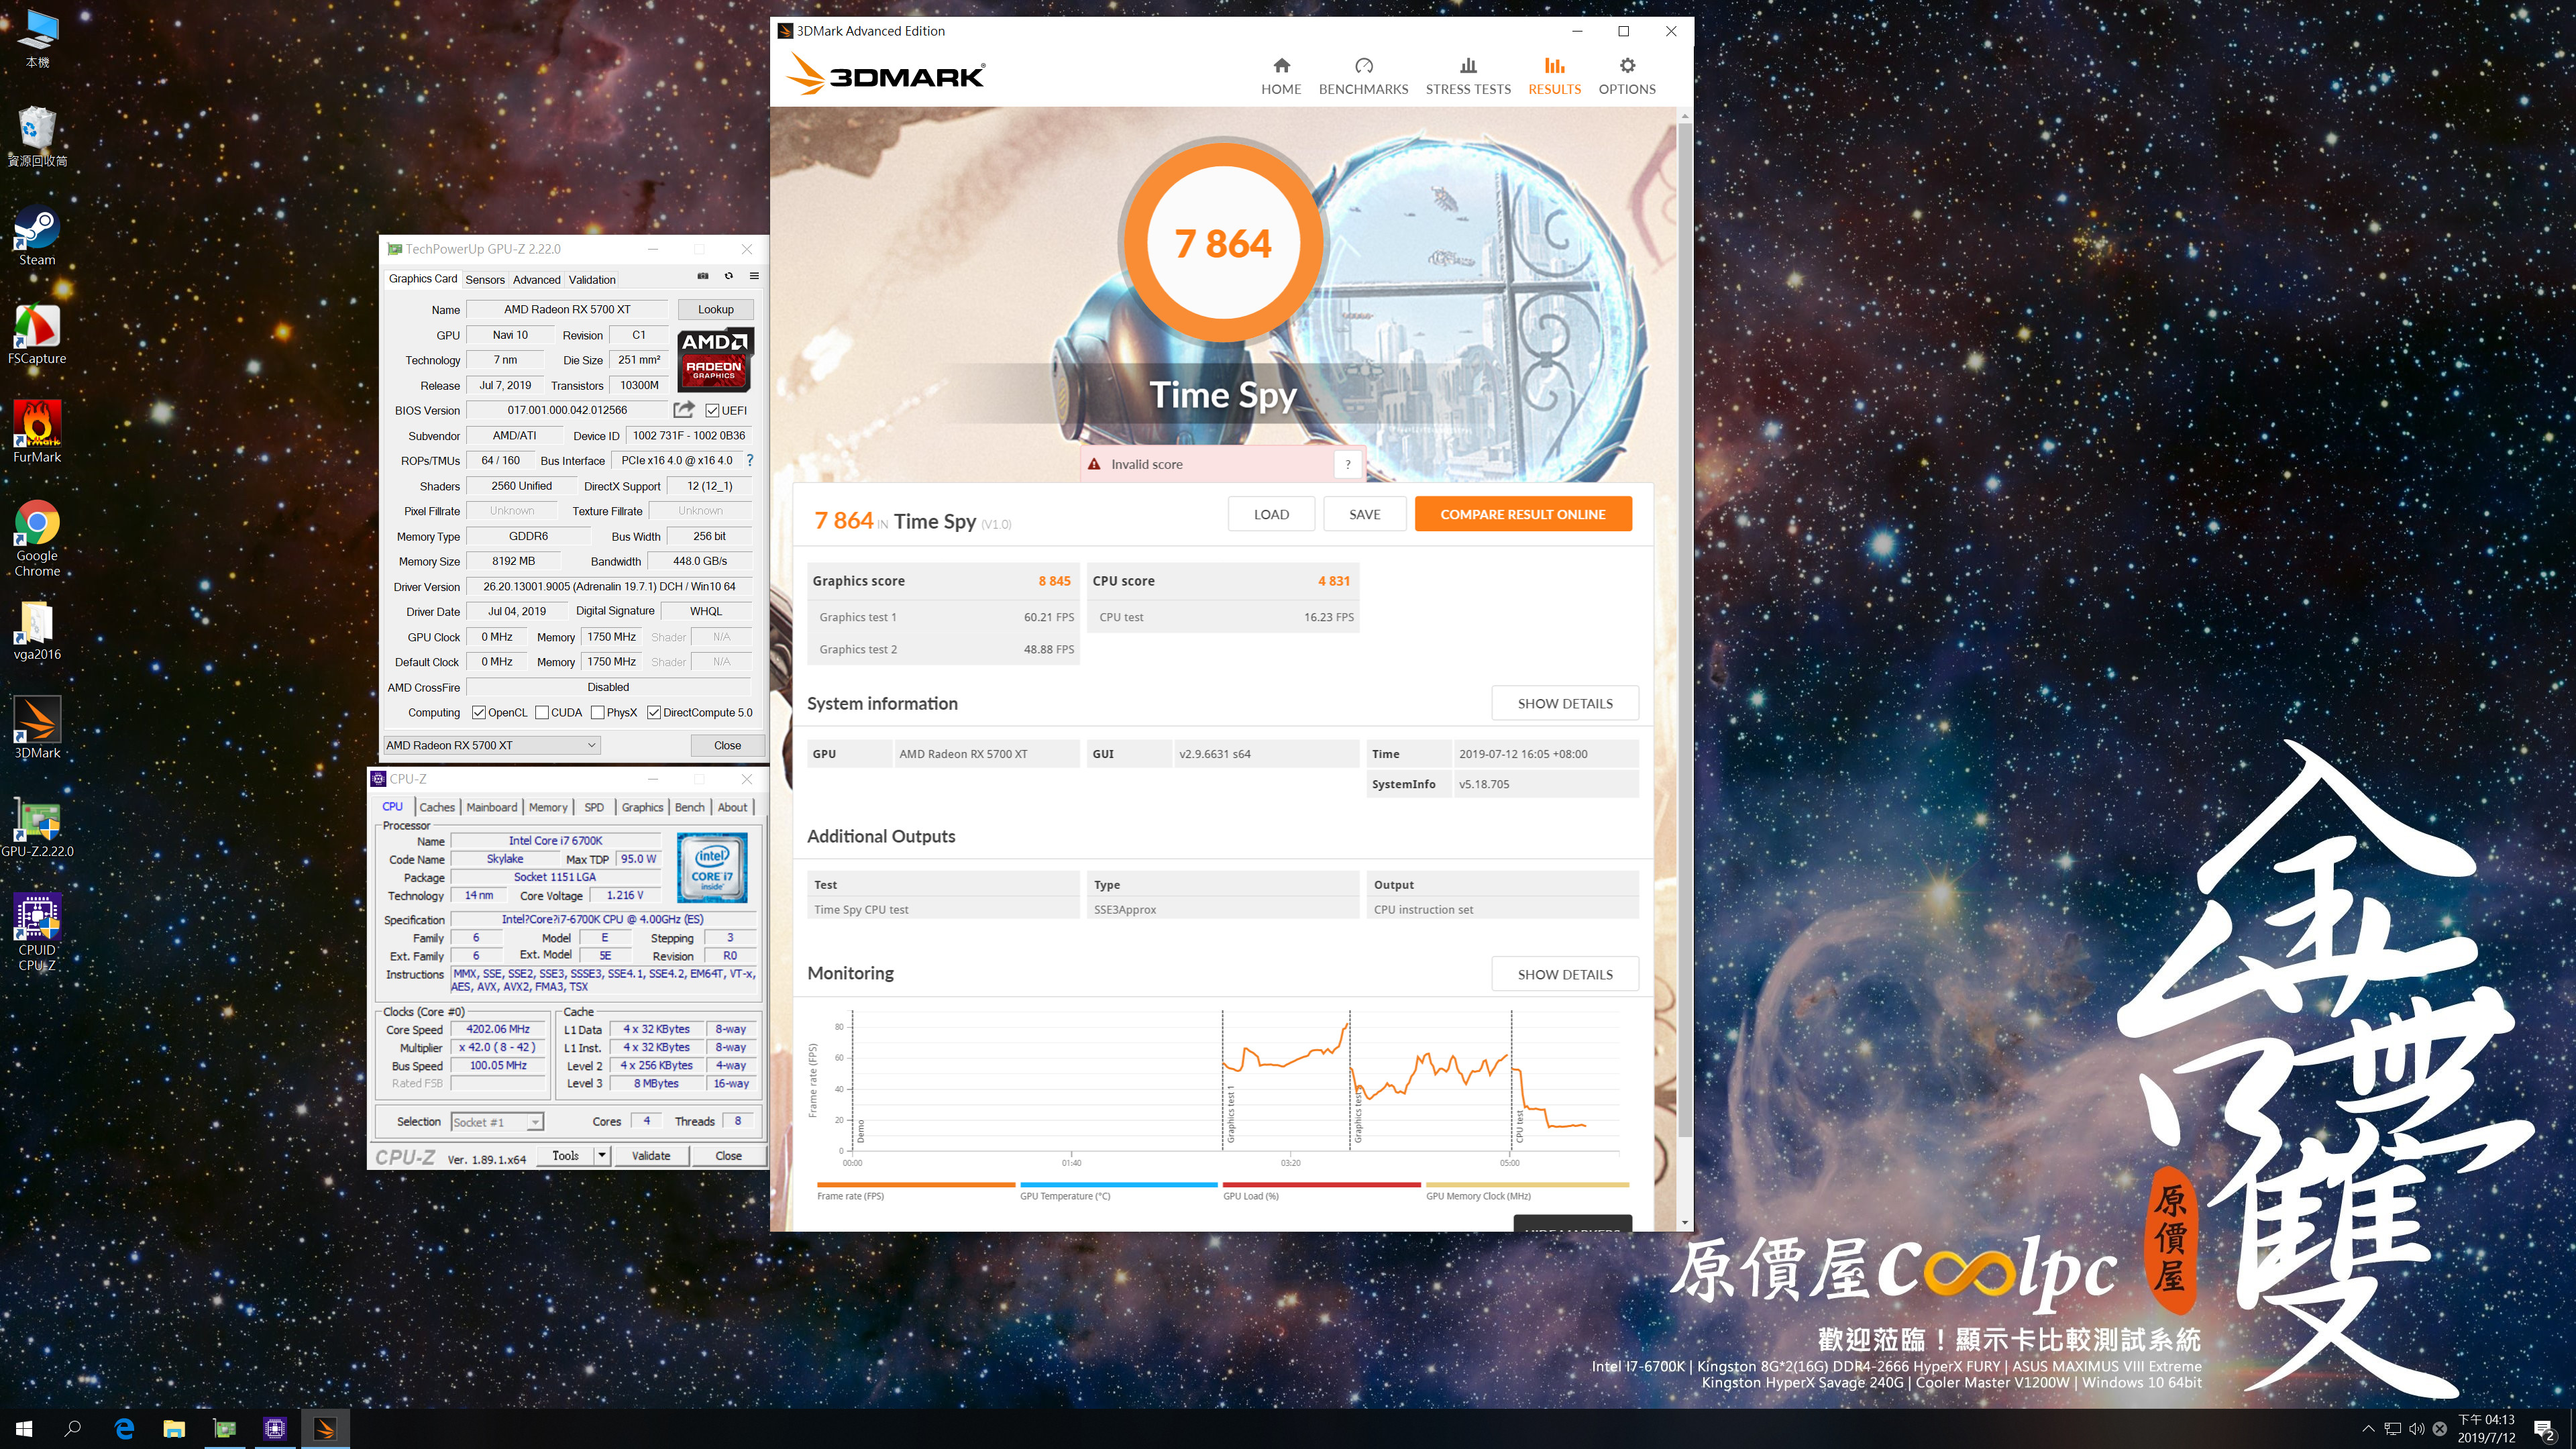Click the Bus Interface question mark in GPU-Z

pos(749,460)
